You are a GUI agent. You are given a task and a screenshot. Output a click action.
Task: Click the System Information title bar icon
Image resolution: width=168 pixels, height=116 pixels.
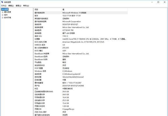click(2, 2)
